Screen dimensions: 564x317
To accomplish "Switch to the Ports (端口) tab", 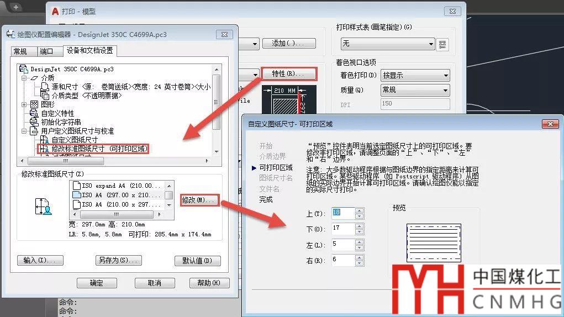I will point(47,51).
